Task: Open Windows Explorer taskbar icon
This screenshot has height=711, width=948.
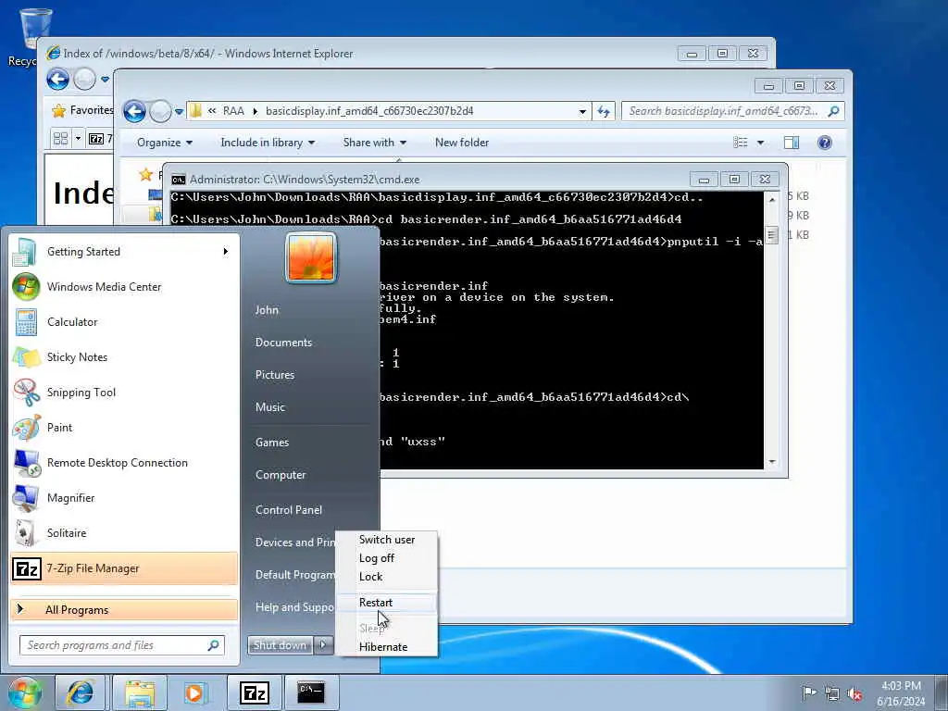Action: [140, 692]
